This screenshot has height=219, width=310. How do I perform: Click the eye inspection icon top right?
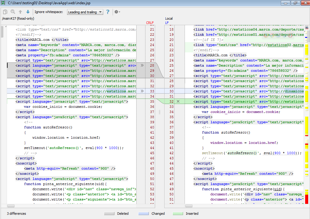(307, 28)
